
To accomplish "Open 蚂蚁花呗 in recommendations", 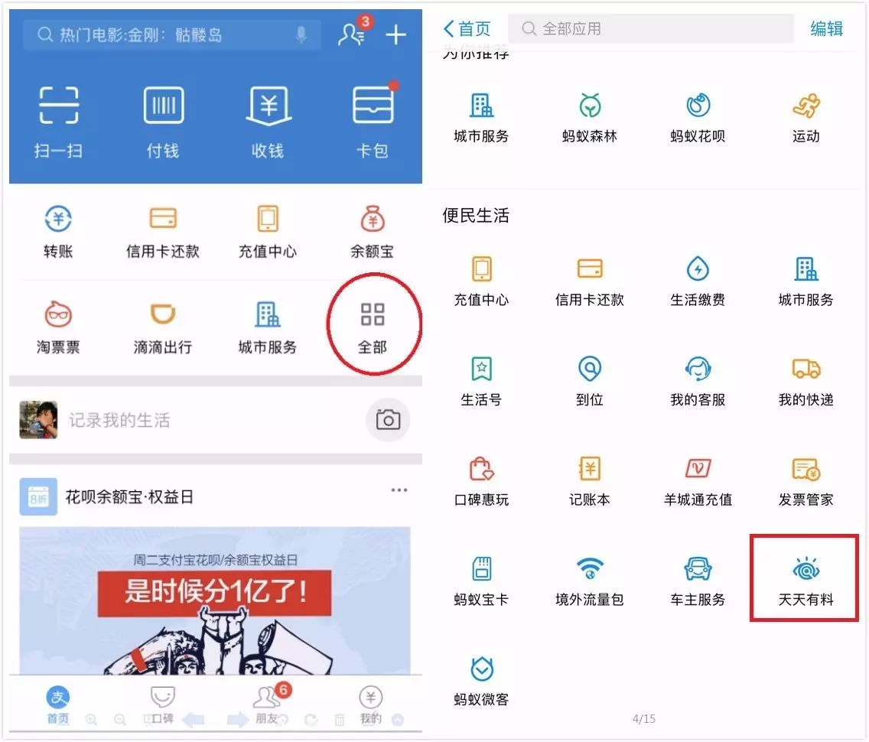I will click(698, 118).
